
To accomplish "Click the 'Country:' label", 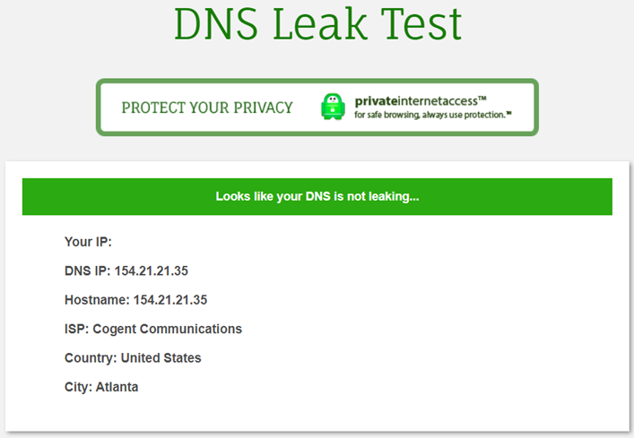I will click(x=91, y=358).
